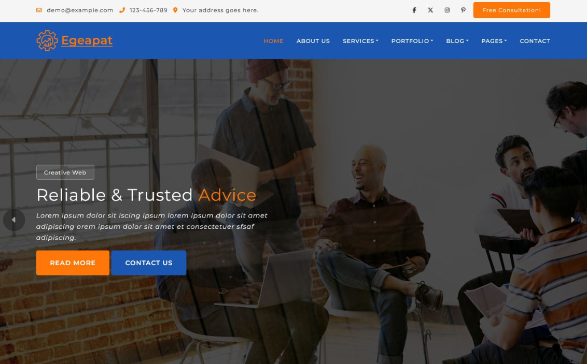Click the phone handset icon
The height and width of the screenshot is (364, 587).
coord(122,10)
